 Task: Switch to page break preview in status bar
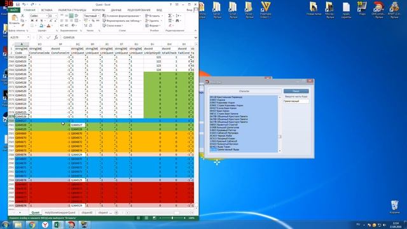(154, 218)
